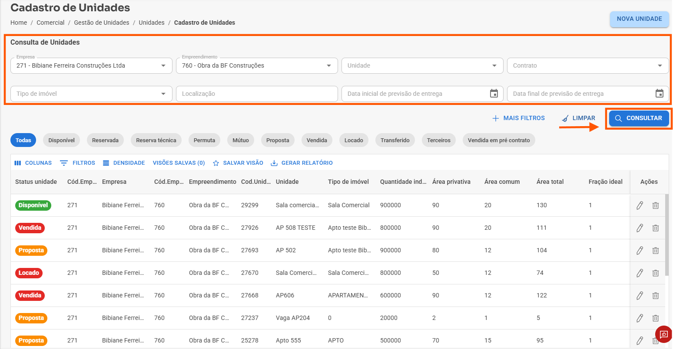Click the Apto 555 unit cell
This screenshot has height=349, width=673.
288,341
